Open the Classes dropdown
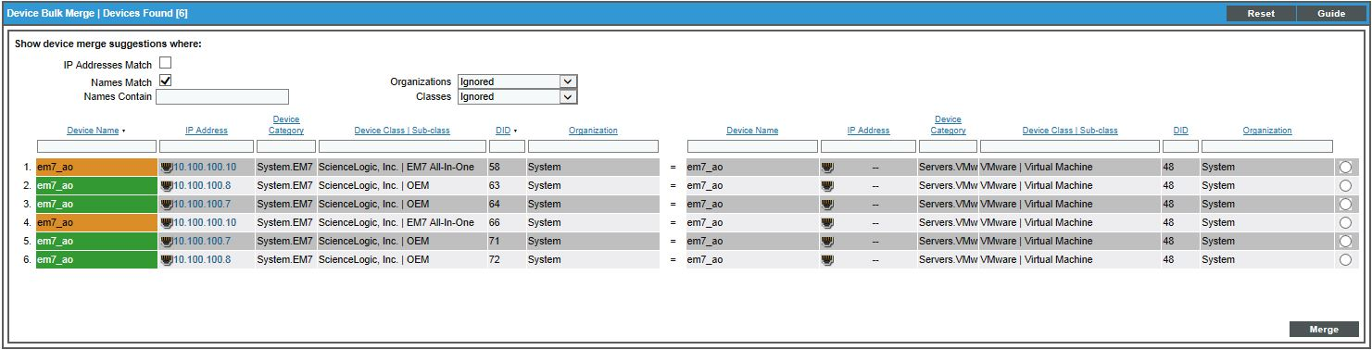 [x=517, y=96]
